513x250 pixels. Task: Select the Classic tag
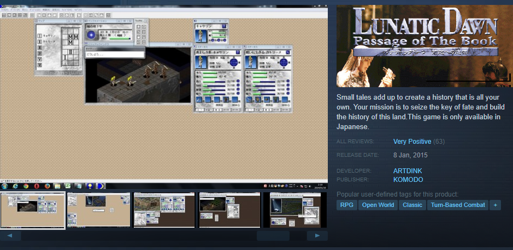(412, 205)
